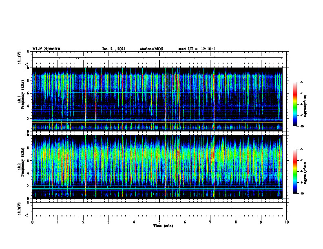The width and height of the screenshot is (323, 249).
Task: Click the "ch.1(V)" axis label
Action: [x=19, y=58]
